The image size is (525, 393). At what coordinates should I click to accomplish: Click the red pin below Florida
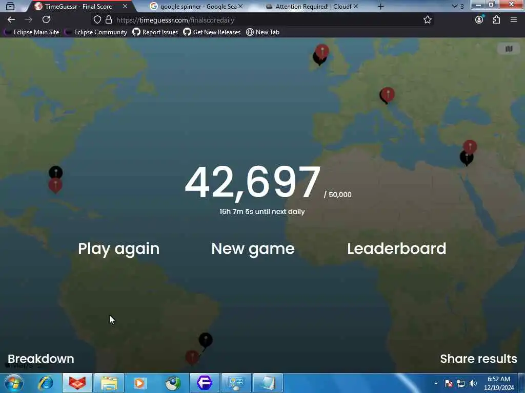point(55,186)
